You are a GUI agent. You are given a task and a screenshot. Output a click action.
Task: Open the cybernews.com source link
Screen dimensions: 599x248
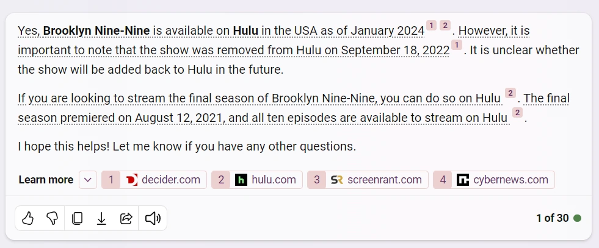pyautogui.click(x=510, y=180)
